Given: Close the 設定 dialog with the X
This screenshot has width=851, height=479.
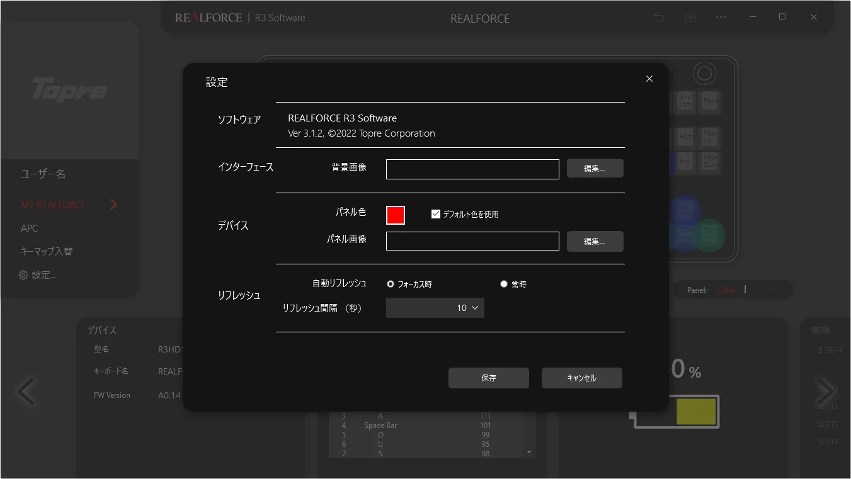Looking at the screenshot, I should 649,79.
